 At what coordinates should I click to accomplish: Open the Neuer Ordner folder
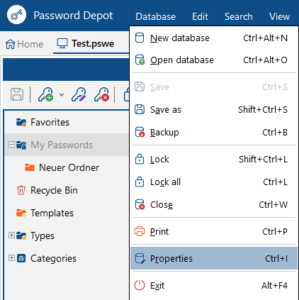click(69, 167)
